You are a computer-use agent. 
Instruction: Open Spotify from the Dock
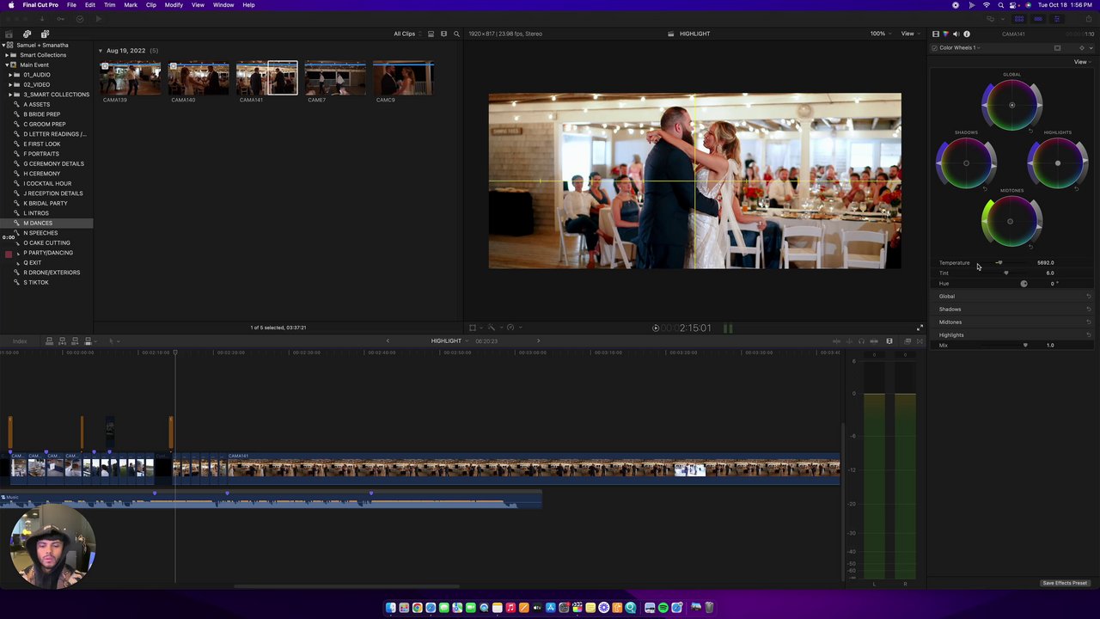pos(663,608)
